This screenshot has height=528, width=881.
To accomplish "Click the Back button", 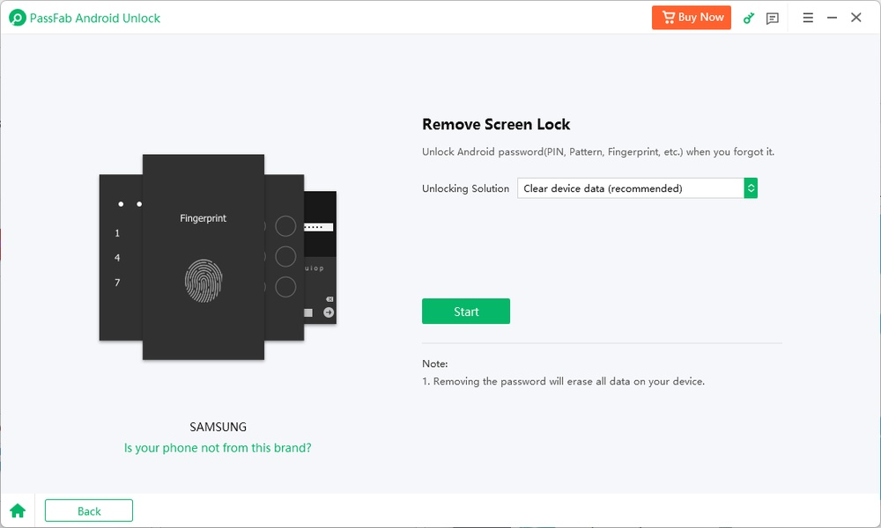I will 89,510.
